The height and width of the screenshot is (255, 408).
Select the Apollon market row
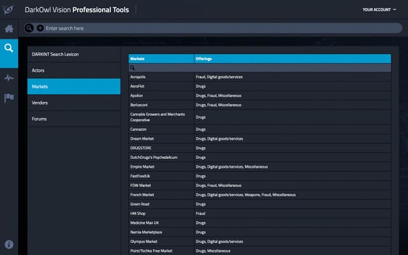coord(259,96)
